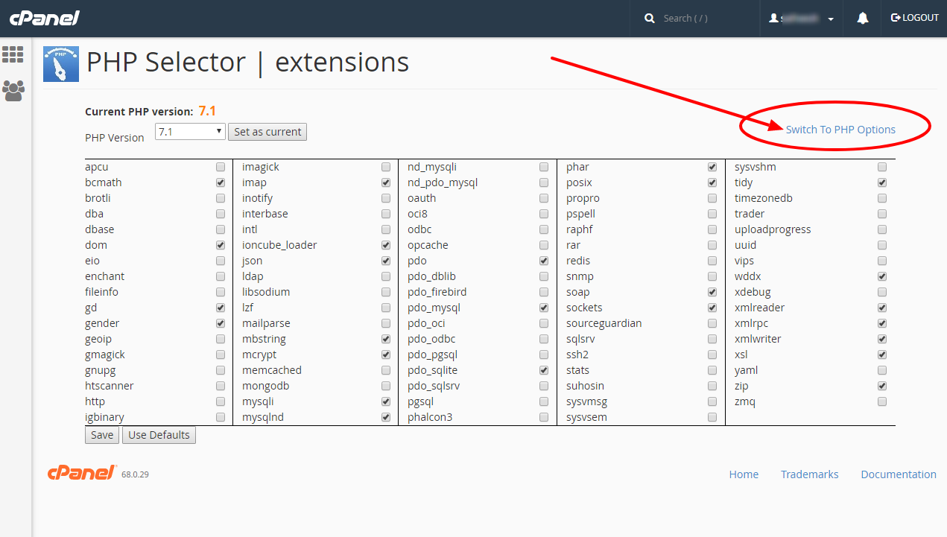
Task: Uncheck the ioncube_loader checkbox
Action: [x=386, y=245]
